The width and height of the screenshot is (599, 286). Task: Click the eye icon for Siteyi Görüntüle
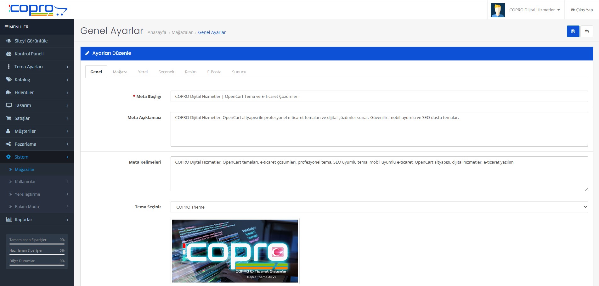pyautogui.click(x=9, y=41)
